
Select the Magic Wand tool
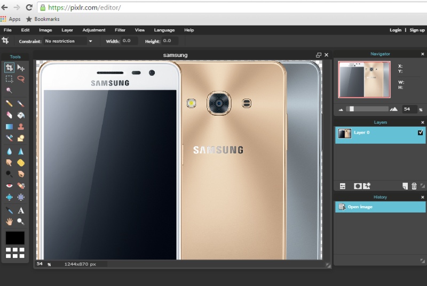point(9,90)
